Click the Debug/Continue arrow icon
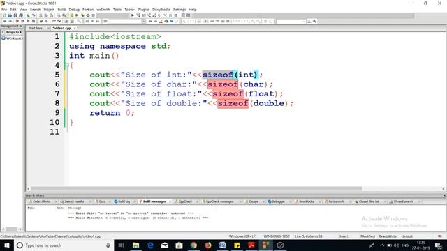 pos(133,15)
